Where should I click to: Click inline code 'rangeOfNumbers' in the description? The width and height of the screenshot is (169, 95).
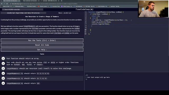coord(29,26)
